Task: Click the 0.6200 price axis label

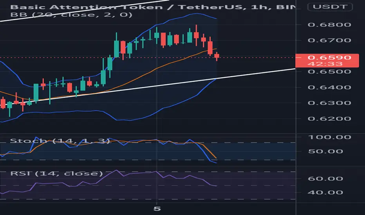Action: click(329, 119)
